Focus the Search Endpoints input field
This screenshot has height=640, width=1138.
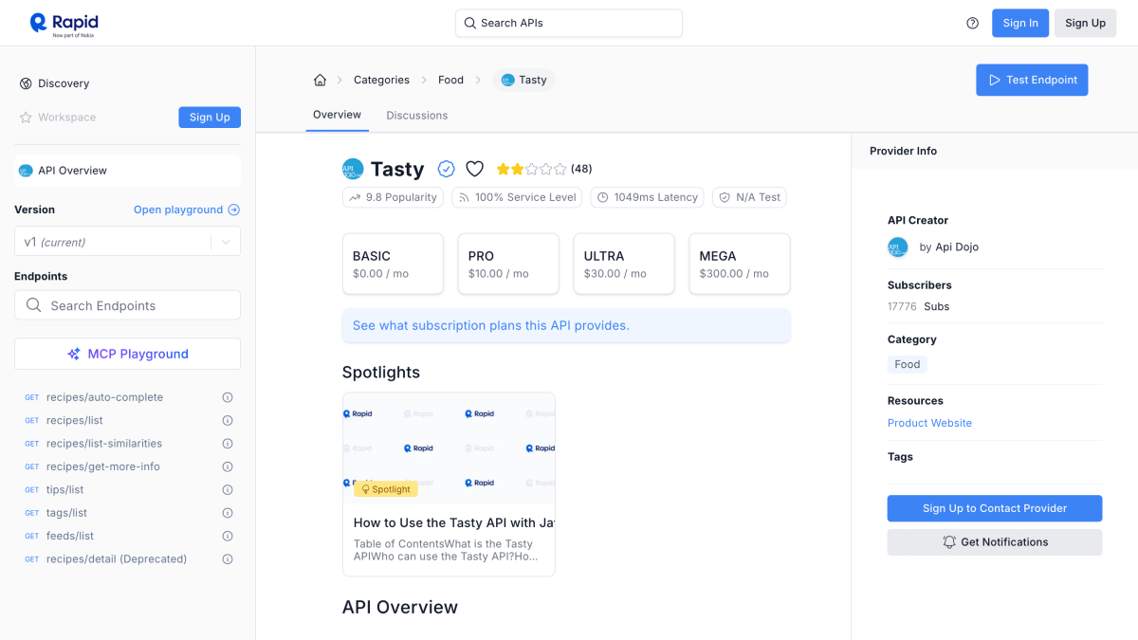coord(127,305)
